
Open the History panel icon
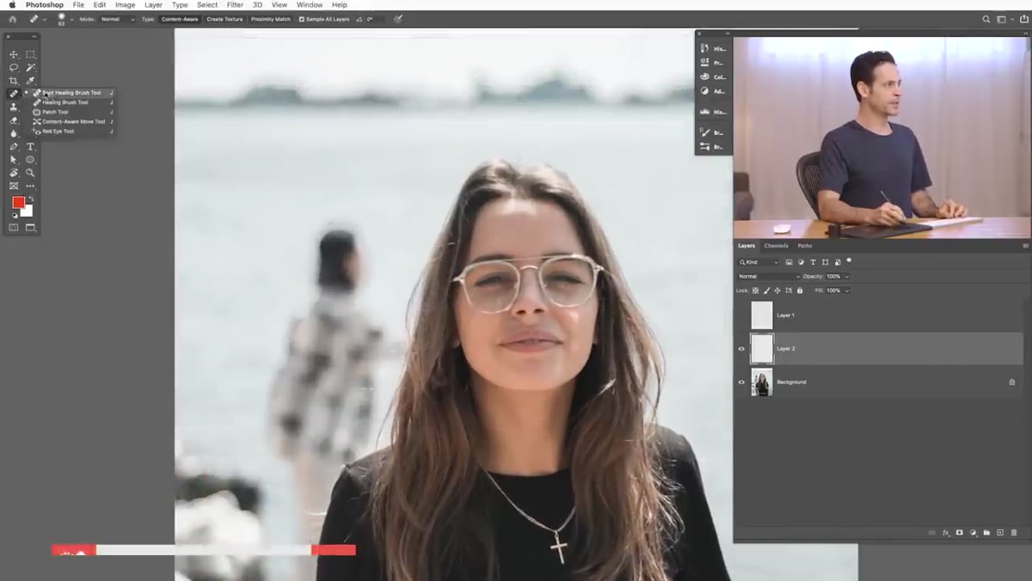point(704,48)
